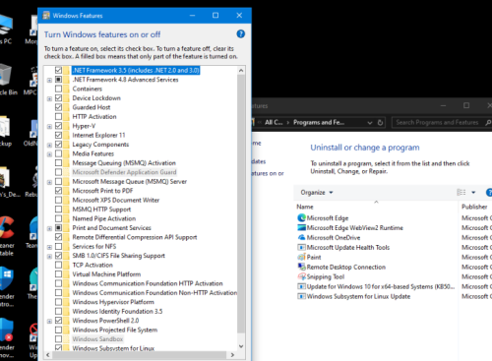Expand Microsoft Message Queue (MSMQ) Server
Viewport: 492px width, 361px height.
(49, 182)
